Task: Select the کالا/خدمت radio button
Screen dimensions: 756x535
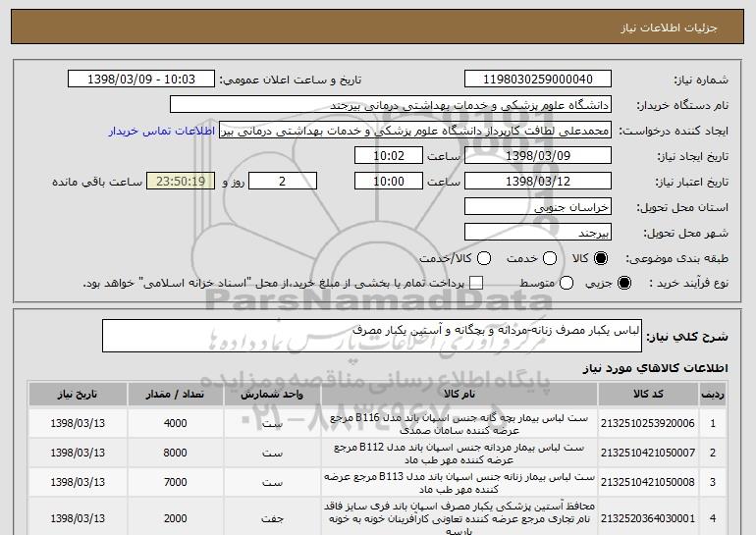Action: (484, 259)
